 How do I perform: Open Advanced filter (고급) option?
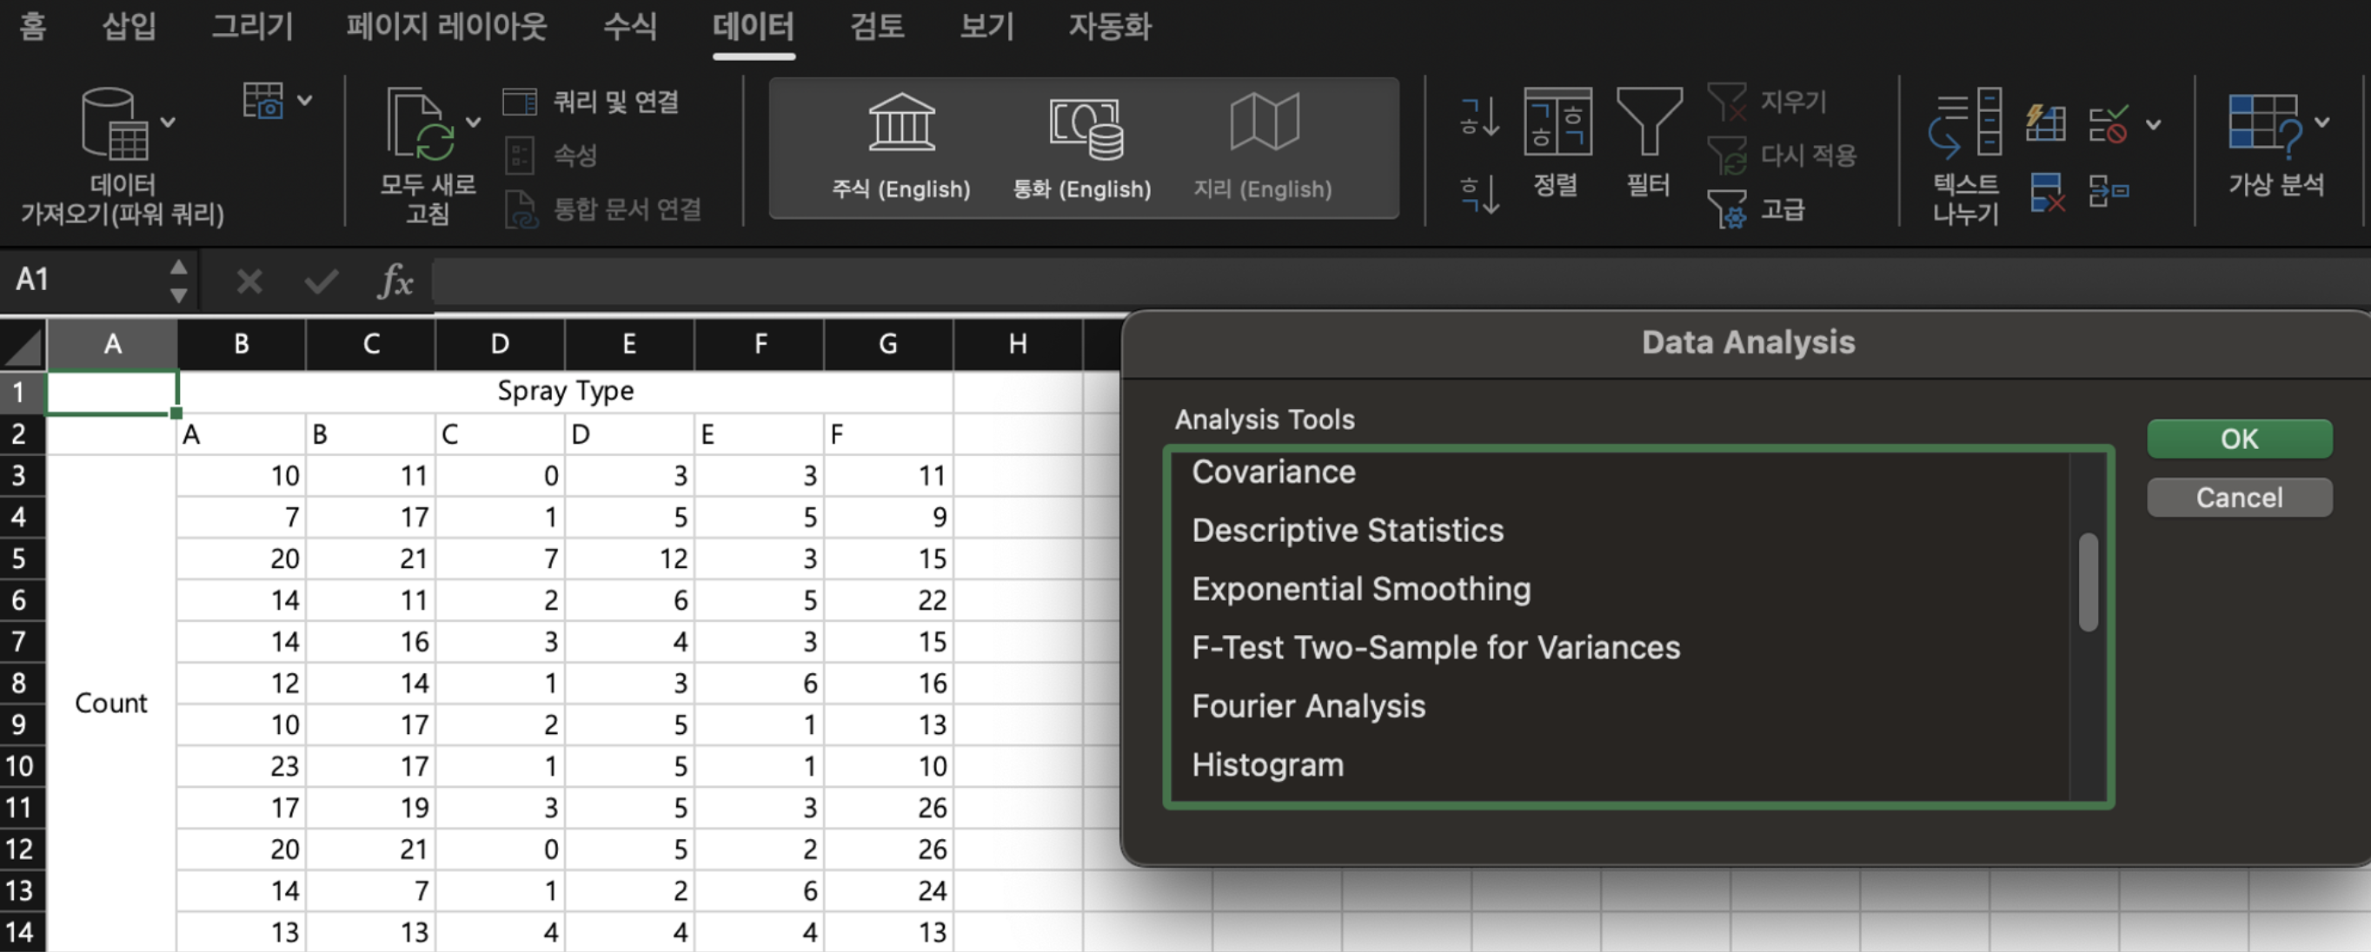click(1782, 208)
